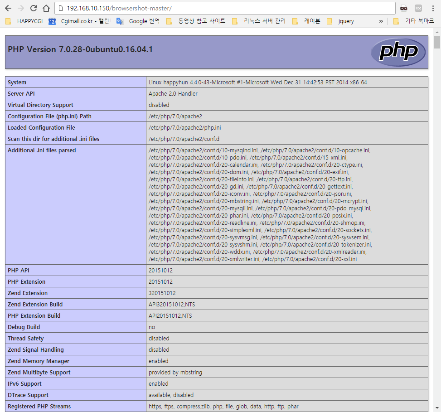The width and height of the screenshot is (441, 412).
Task: Click the page info icon in address bar
Action: [x=60, y=9]
